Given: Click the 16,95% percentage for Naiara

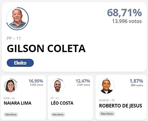Looking at the screenshot, I should point(36,81).
